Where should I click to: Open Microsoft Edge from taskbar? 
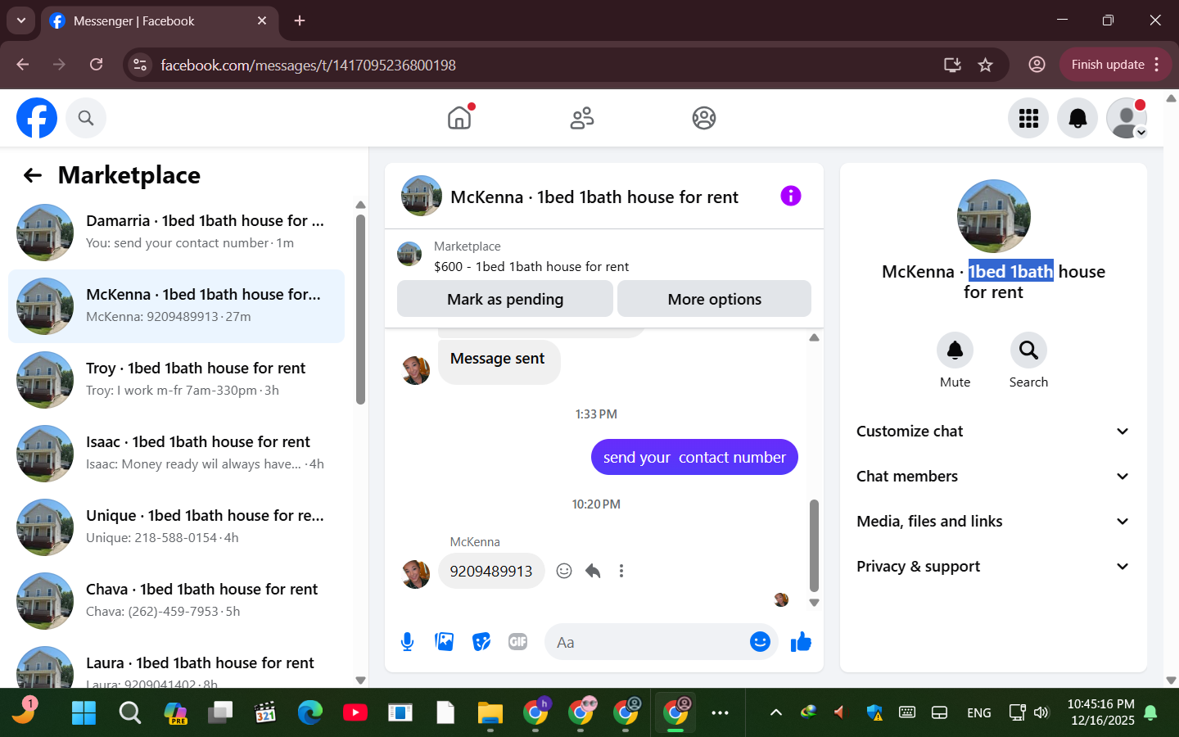310,712
